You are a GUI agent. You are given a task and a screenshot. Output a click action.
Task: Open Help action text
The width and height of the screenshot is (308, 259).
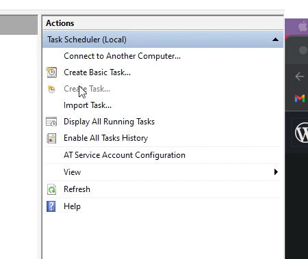pyautogui.click(x=72, y=206)
